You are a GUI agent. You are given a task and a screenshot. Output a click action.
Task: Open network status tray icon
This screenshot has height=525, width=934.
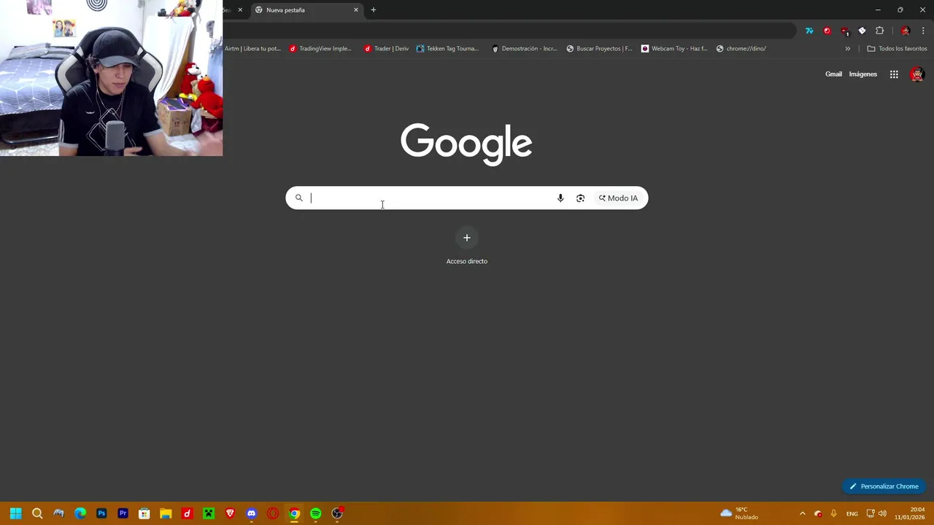[871, 513]
